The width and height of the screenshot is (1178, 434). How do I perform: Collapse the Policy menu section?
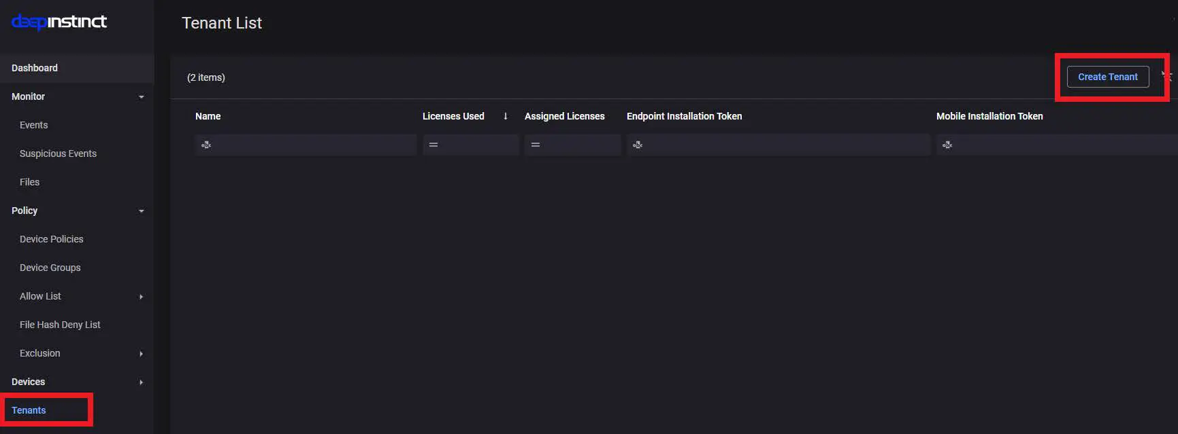click(142, 211)
